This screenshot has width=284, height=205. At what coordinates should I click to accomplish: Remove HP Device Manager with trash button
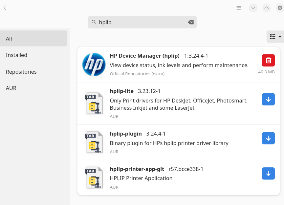click(x=268, y=60)
